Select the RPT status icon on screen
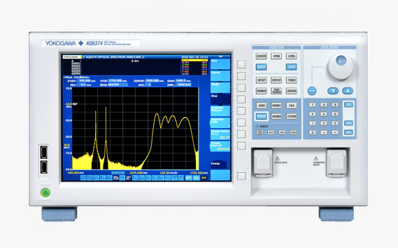 [x=188, y=178]
